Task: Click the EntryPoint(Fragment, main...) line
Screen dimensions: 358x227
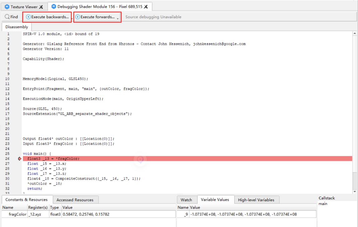Action: pyautogui.click(x=86, y=89)
